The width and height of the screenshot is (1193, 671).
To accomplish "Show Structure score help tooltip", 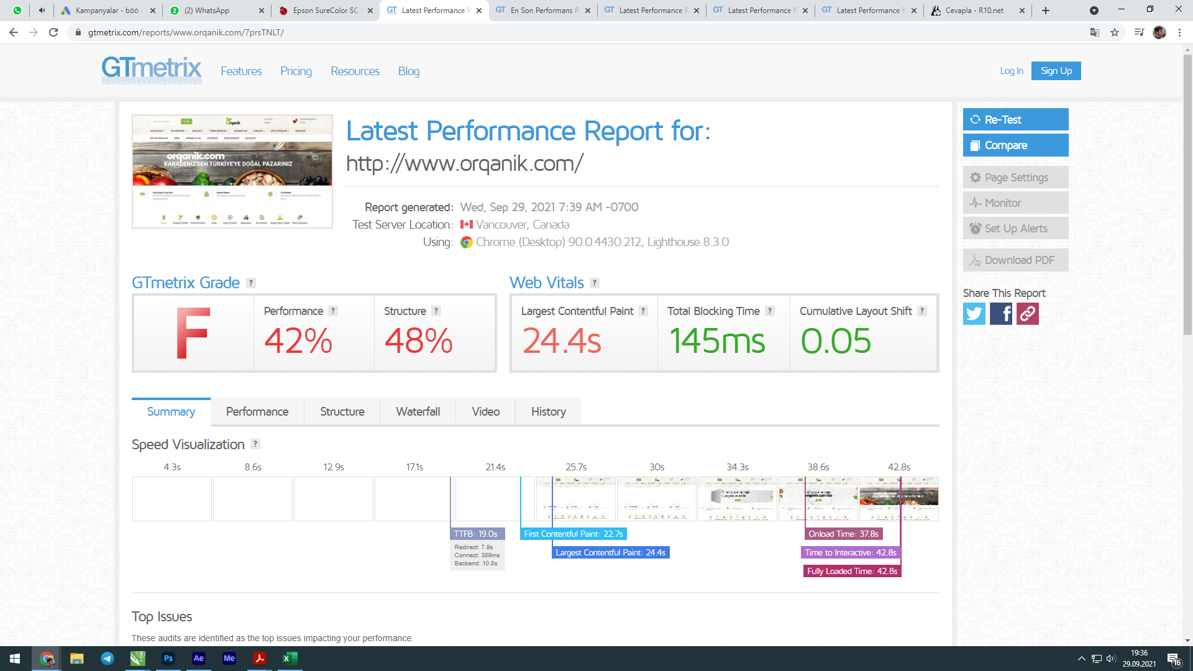I will (x=436, y=311).
